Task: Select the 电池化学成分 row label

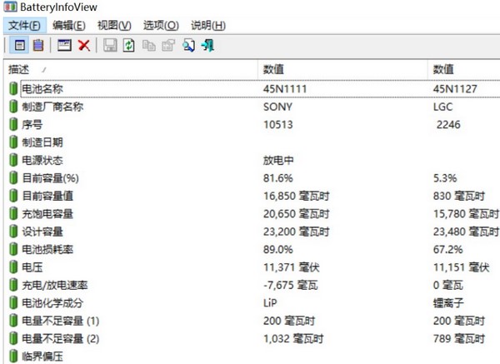Action: click(52, 303)
